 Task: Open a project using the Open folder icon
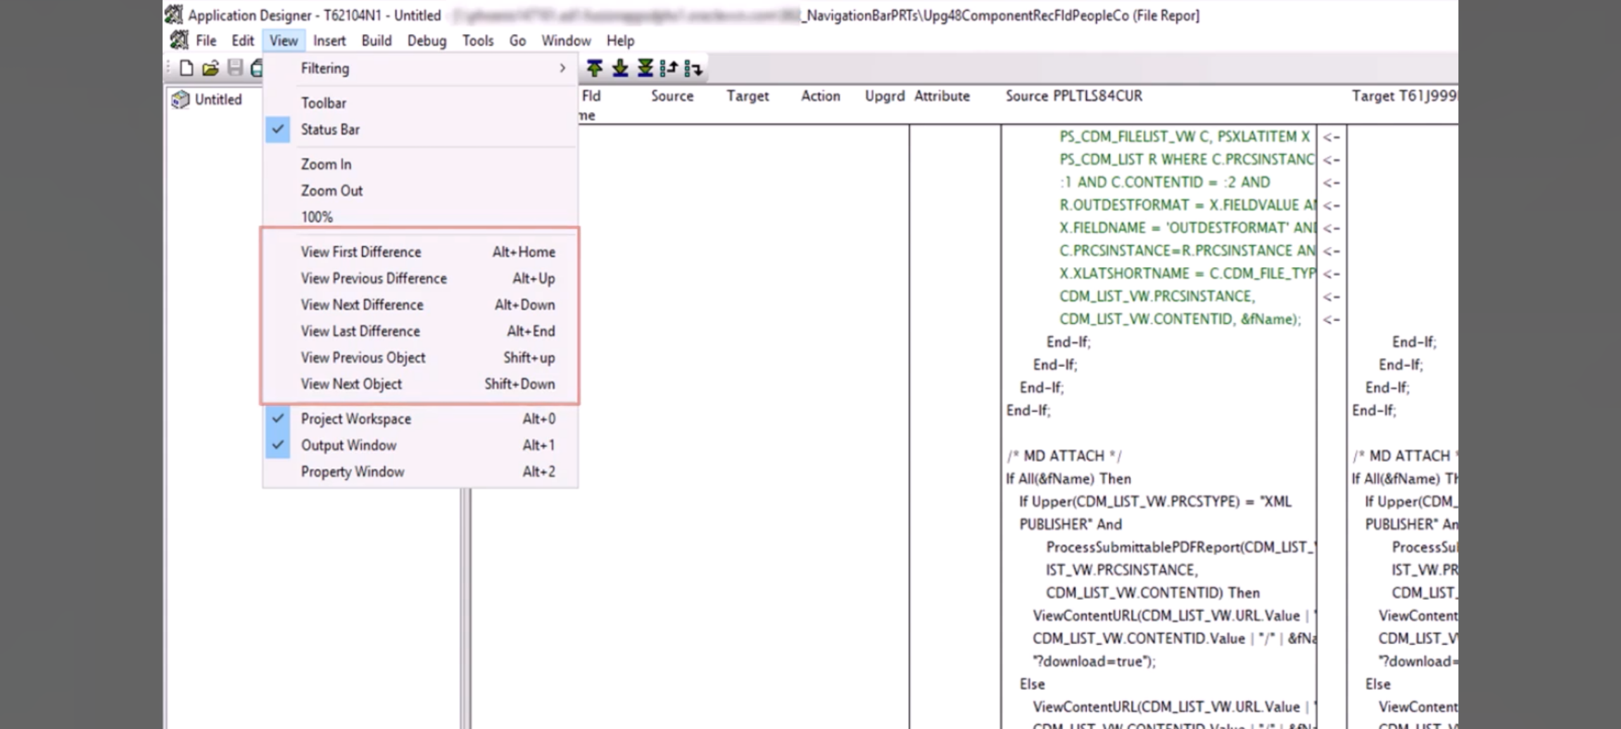pos(210,68)
